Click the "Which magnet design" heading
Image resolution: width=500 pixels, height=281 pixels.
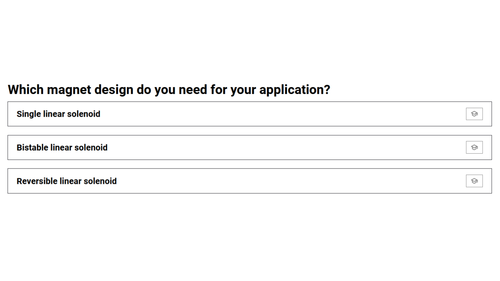click(x=169, y=90)
